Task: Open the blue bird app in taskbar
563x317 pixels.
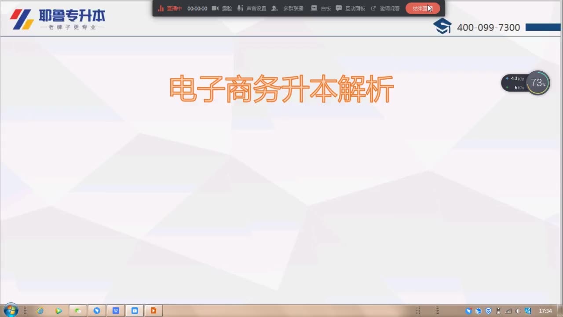Action: point(97,311)
